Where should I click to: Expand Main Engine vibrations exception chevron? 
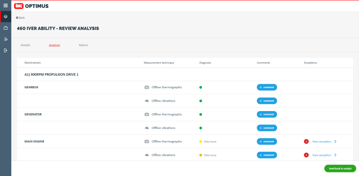click(335, 155)
